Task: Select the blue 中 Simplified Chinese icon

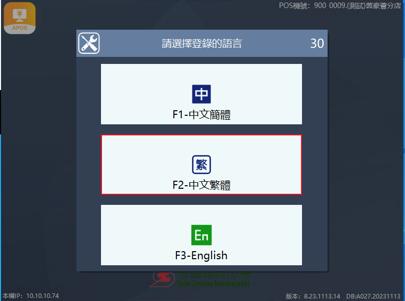Action: click(201, 94)
